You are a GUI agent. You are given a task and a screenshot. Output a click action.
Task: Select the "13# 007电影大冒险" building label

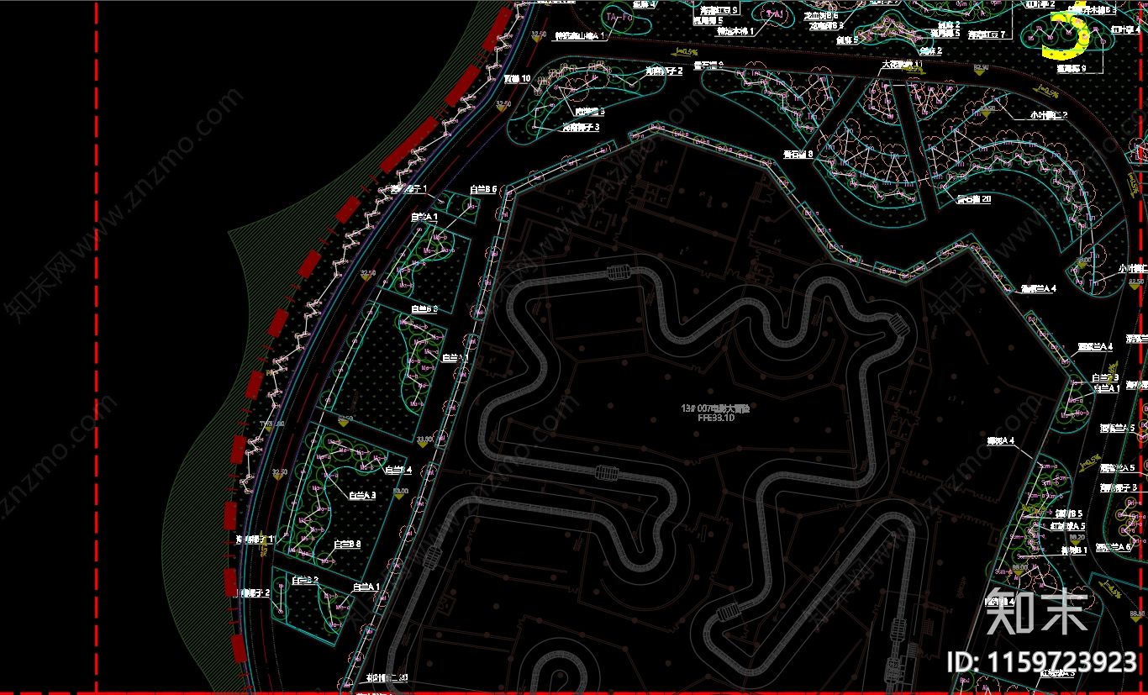[715, 408]
